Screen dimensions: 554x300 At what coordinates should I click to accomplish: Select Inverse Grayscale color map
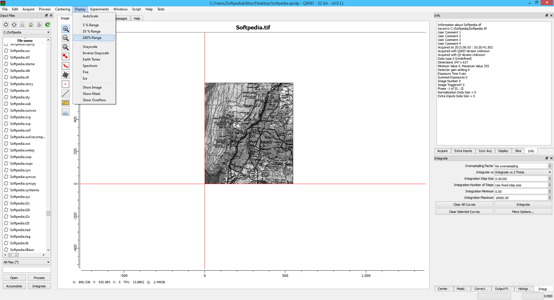94,53
